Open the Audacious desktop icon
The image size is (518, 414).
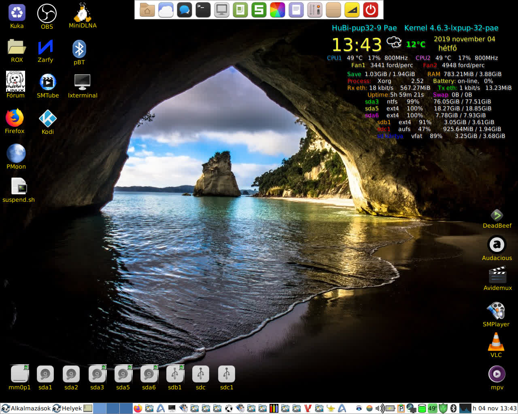[x=497, y=244]
